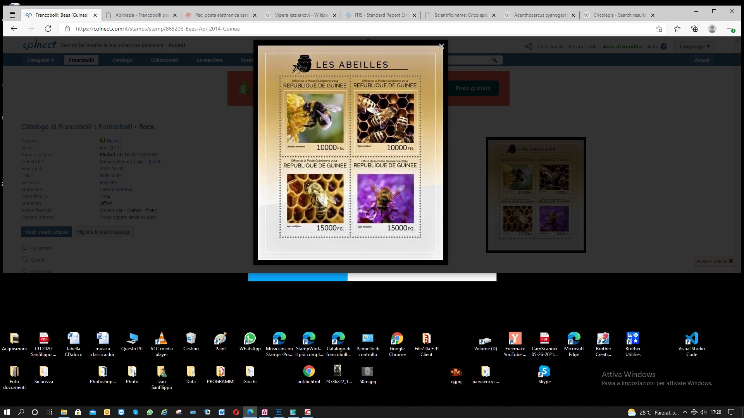Open Word from the taskbar

point(222,412)
